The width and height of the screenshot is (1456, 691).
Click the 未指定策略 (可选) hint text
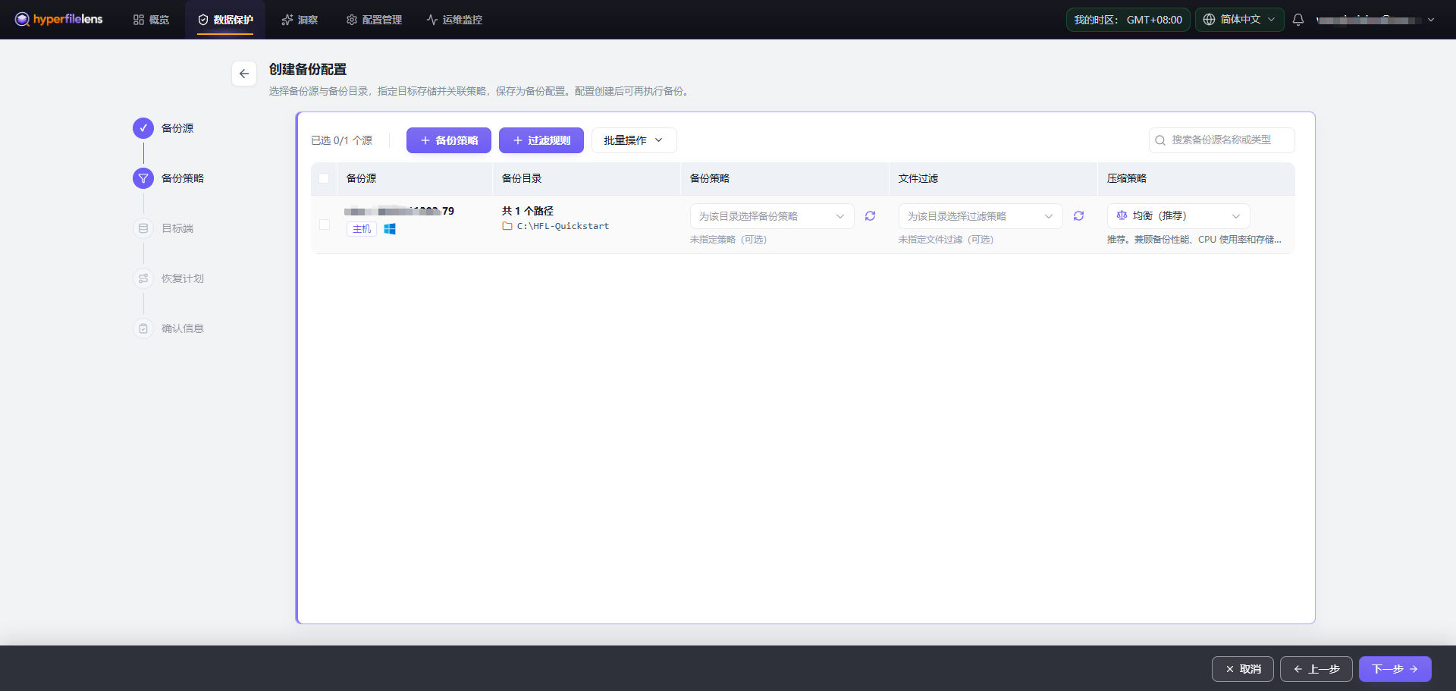click(x=728, y=240)
